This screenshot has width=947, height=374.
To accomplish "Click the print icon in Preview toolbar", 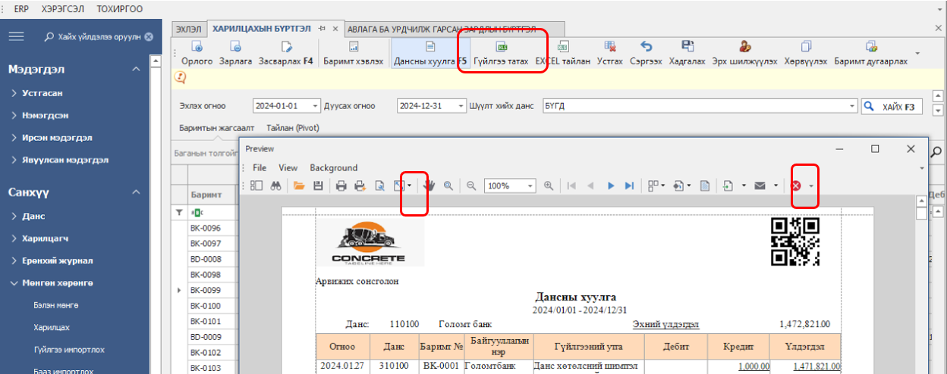I will (341, 185).
